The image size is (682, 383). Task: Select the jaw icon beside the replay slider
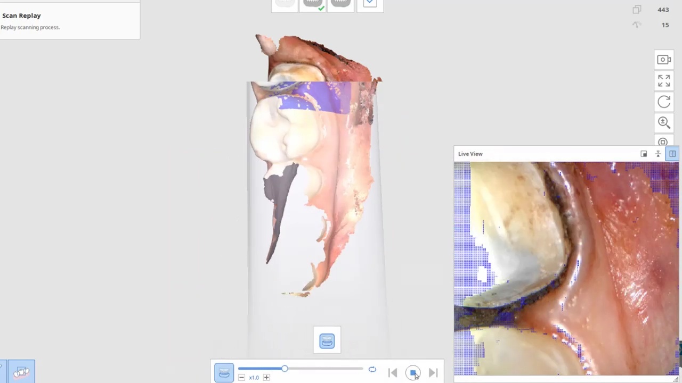[224, 373]
